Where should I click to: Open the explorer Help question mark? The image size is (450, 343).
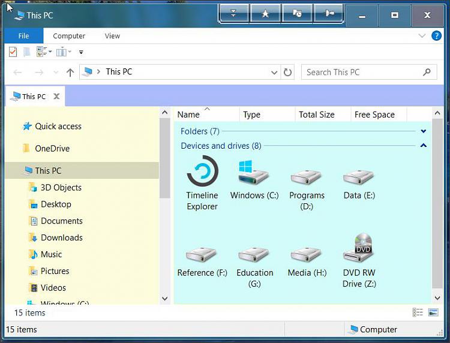436,36
